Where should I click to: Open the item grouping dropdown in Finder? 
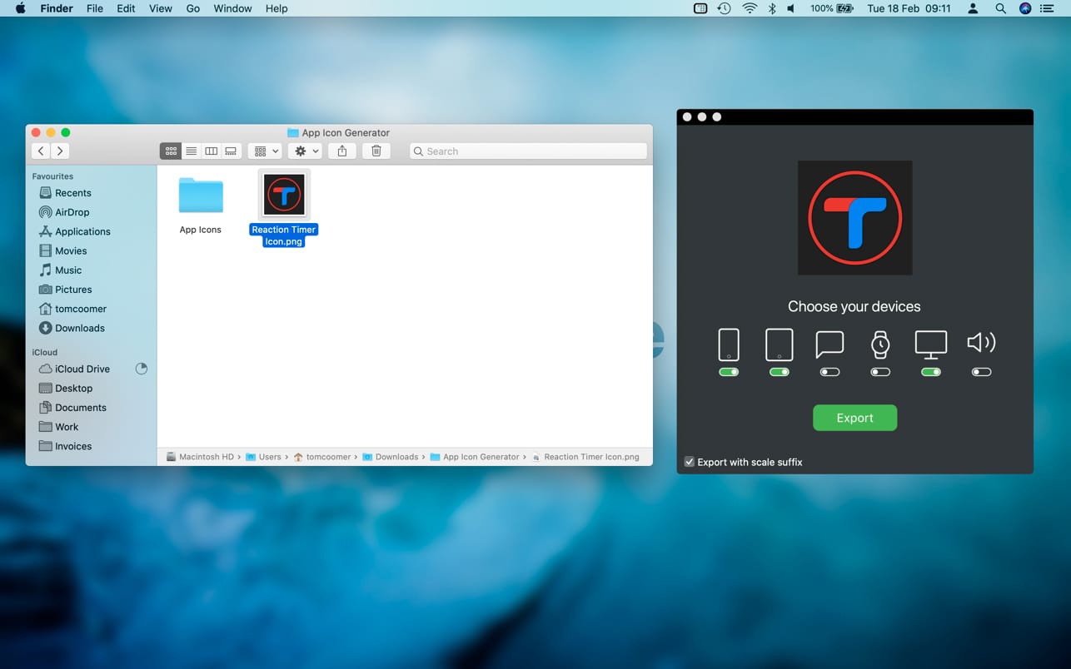264,151
